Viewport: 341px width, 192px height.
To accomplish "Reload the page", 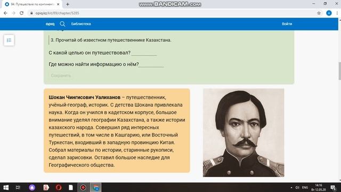I will 21,13.
